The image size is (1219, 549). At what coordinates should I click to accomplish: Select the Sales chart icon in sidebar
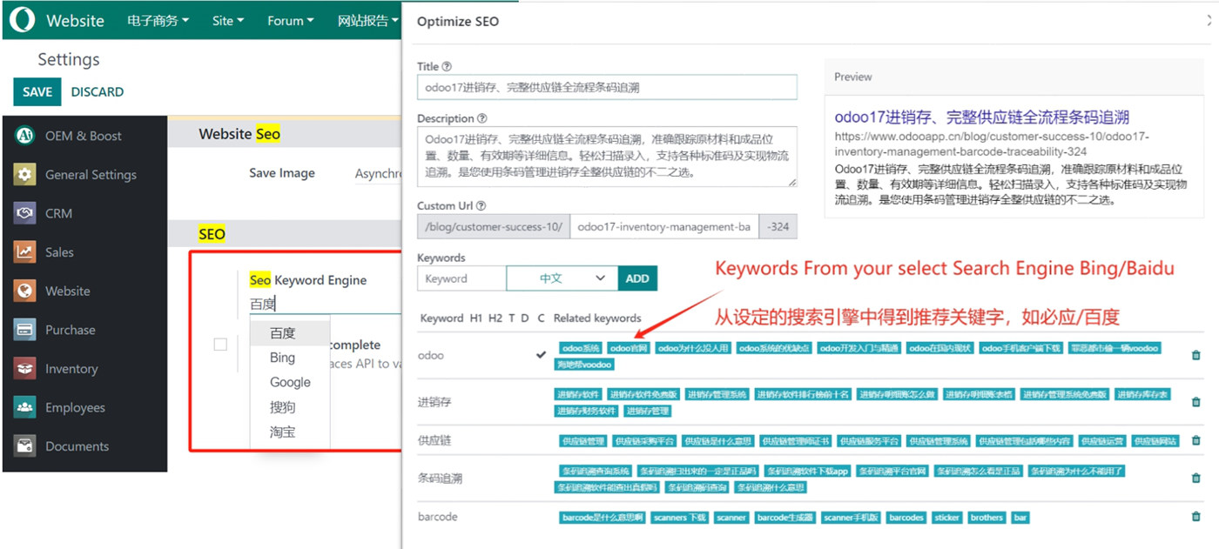click(25, 251)
